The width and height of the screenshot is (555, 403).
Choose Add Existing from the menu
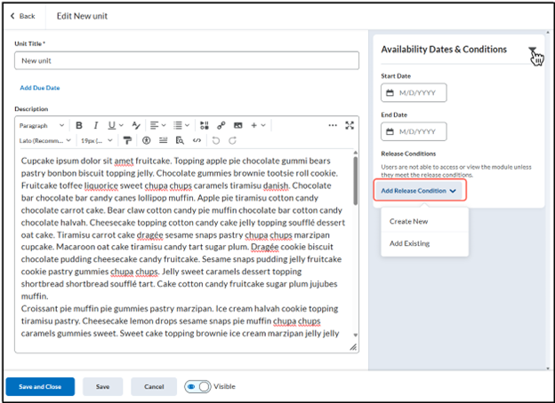(410, 243)
